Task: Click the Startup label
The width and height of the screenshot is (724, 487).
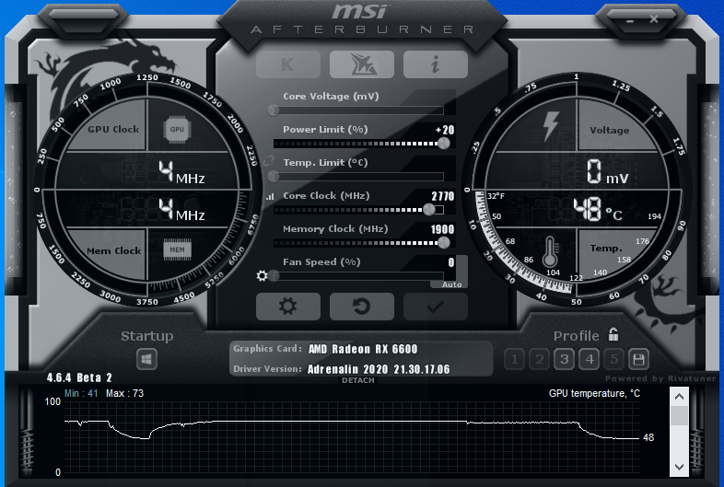Action: pyautogui.click(x=146, y=336)
